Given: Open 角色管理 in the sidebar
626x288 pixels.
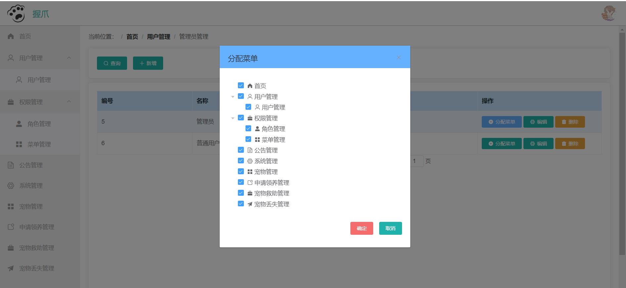Looking at the screenshot, I should (40, 124).
